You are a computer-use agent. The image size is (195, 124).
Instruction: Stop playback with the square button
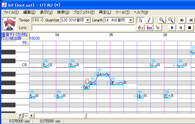coord(190,28)
